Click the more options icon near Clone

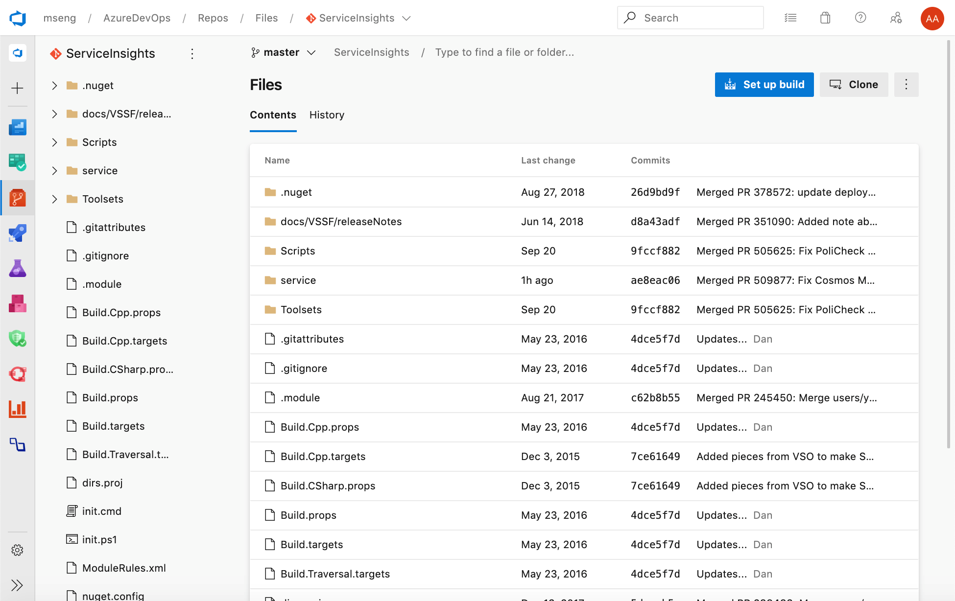[906, 85]
